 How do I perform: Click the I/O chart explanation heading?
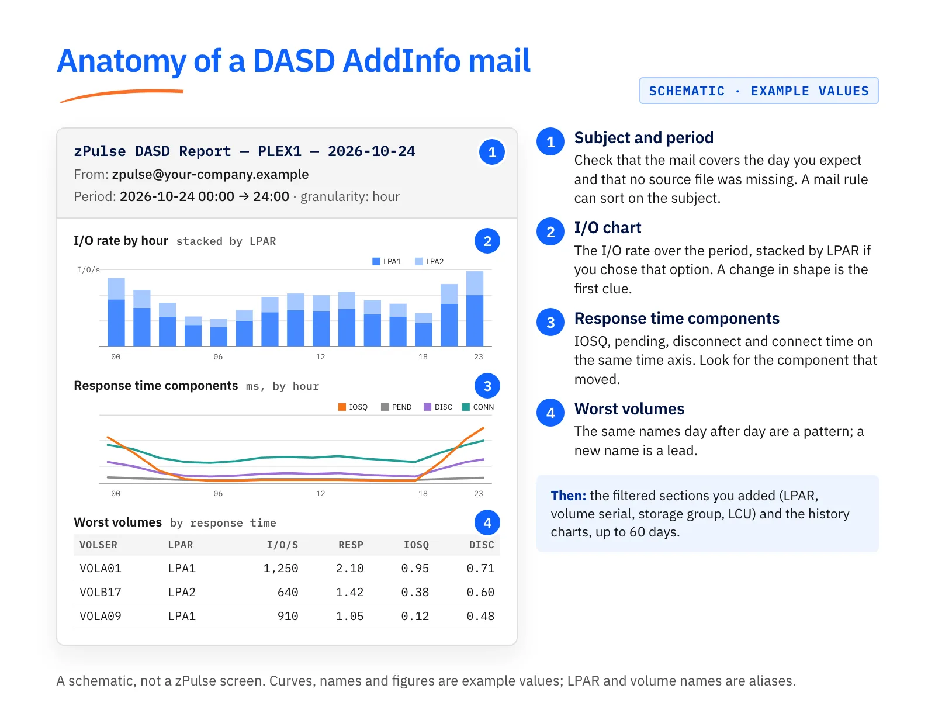coord(608,228)
